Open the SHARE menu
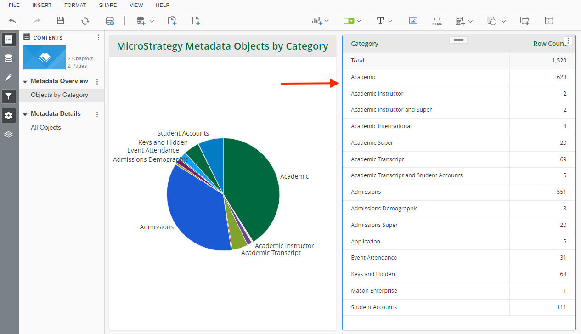The image size is (581, 334). click(x=107, y=5)
